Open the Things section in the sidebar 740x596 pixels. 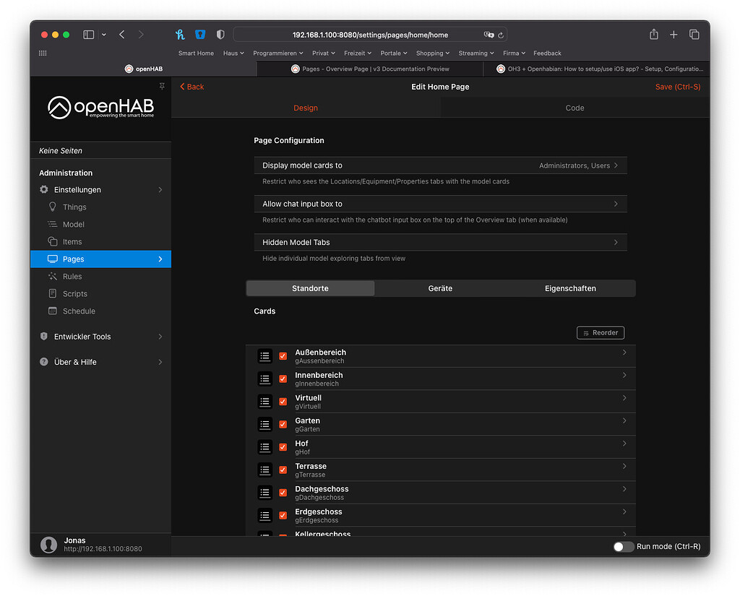[74, 207]
